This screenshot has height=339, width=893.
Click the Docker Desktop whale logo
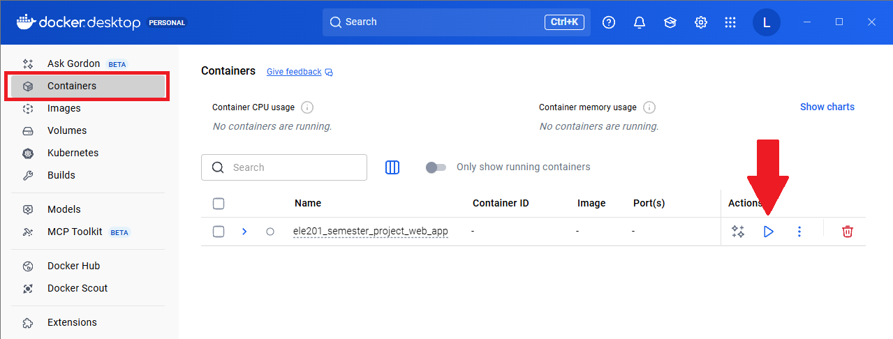coord(25,22)
